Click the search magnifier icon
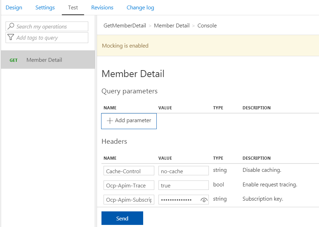This screenshot has width=319, height=227. pos(11,26)
